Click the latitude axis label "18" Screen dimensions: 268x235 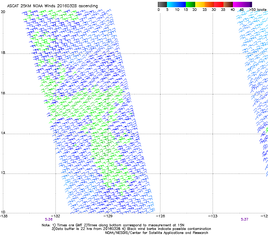click(x=3, y=53)
